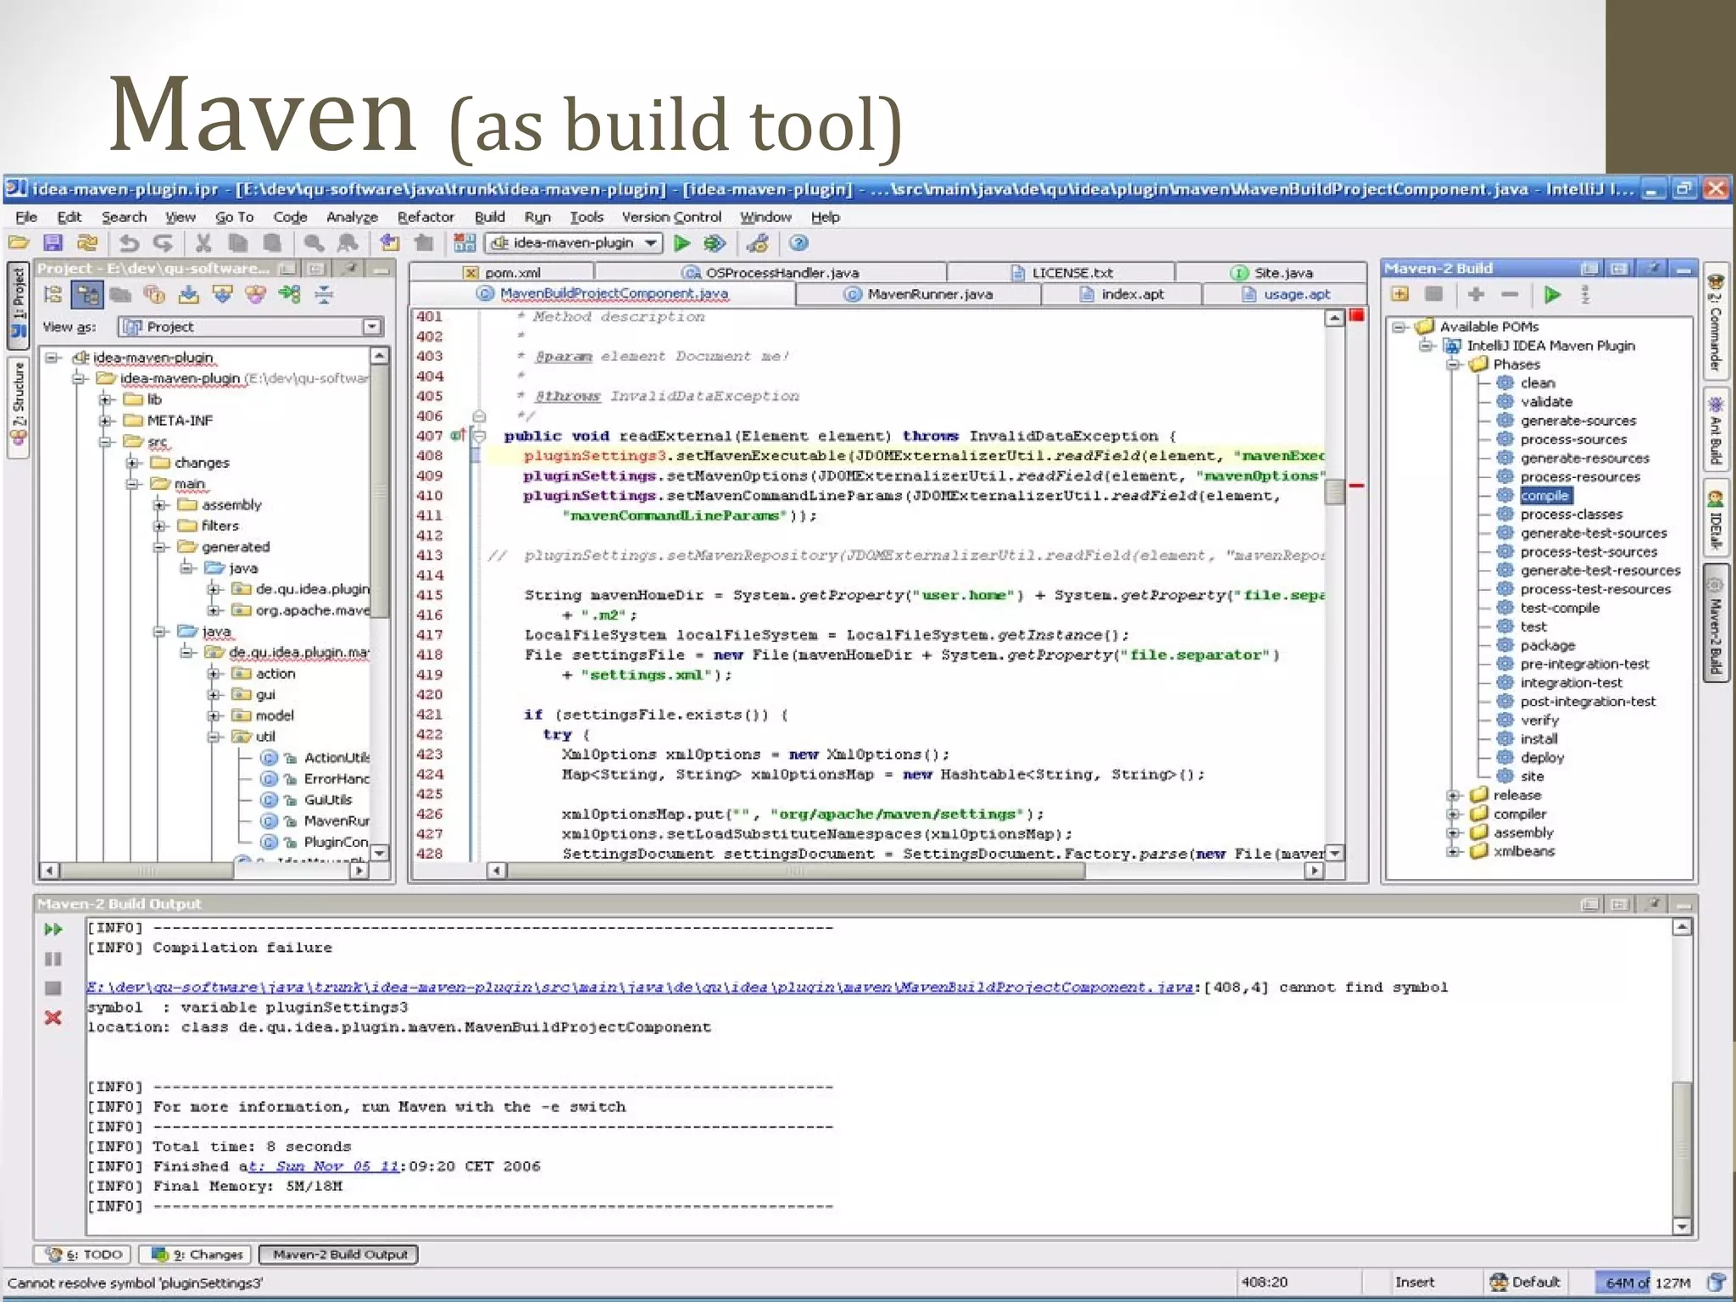The height and width of the screenshot is (1302, 1736).
Task: Toggle Show Members icon in Project toolbar
Action: [x=154, y=294]
